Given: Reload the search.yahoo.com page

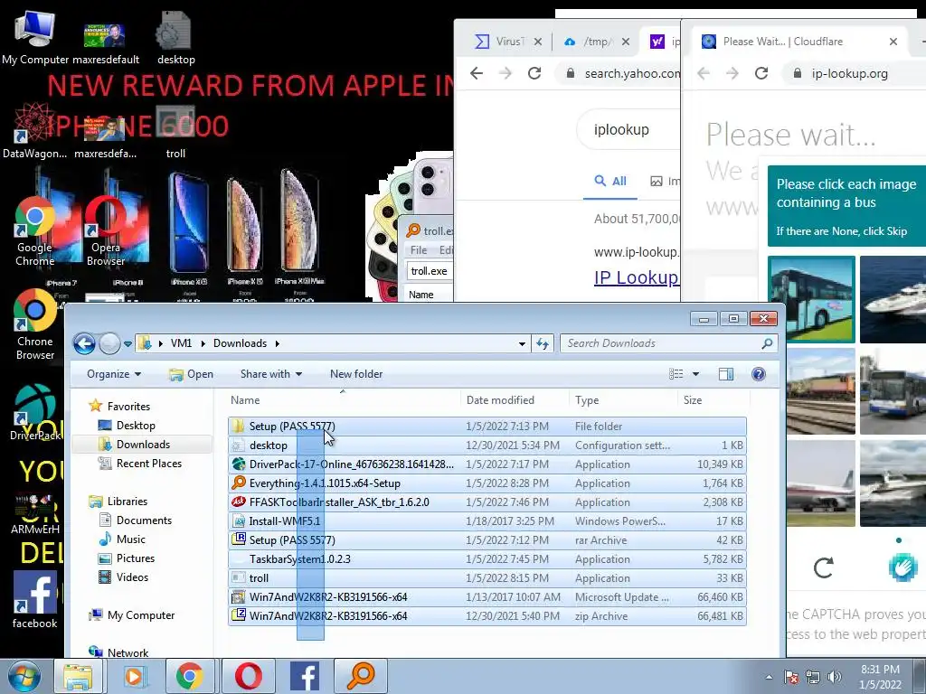Looking at the screenshot, I should point(534,73).
